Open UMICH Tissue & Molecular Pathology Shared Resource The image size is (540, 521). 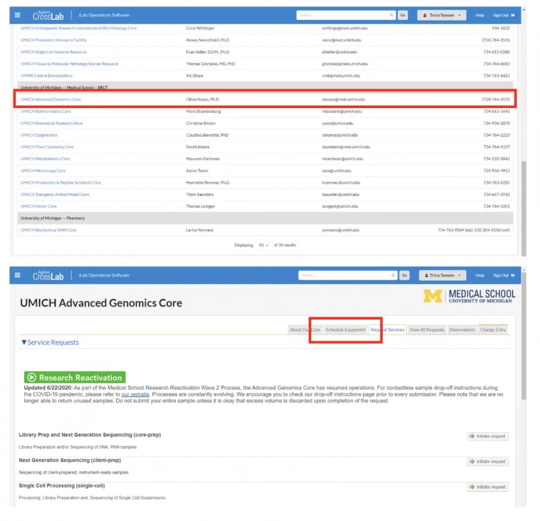coord(69,64)
